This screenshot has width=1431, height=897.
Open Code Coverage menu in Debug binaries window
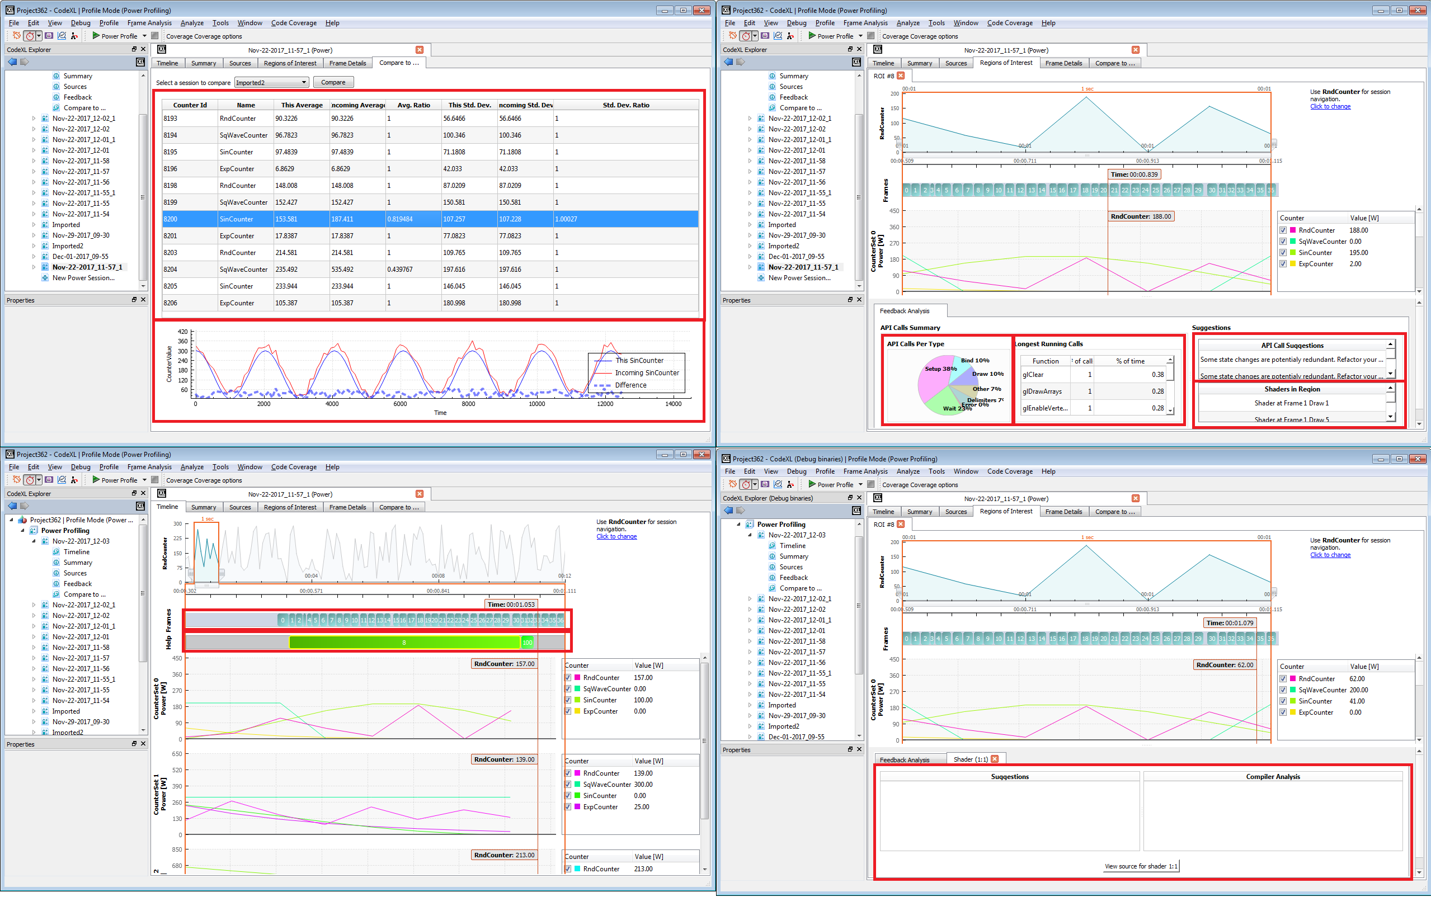tap(1009, 471)
